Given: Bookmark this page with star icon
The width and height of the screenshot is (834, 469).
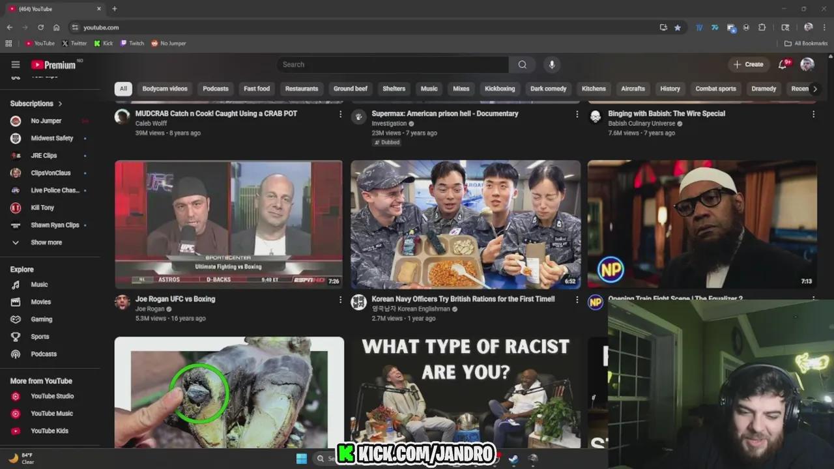Looking at the screenshot, I should point(678,27).
